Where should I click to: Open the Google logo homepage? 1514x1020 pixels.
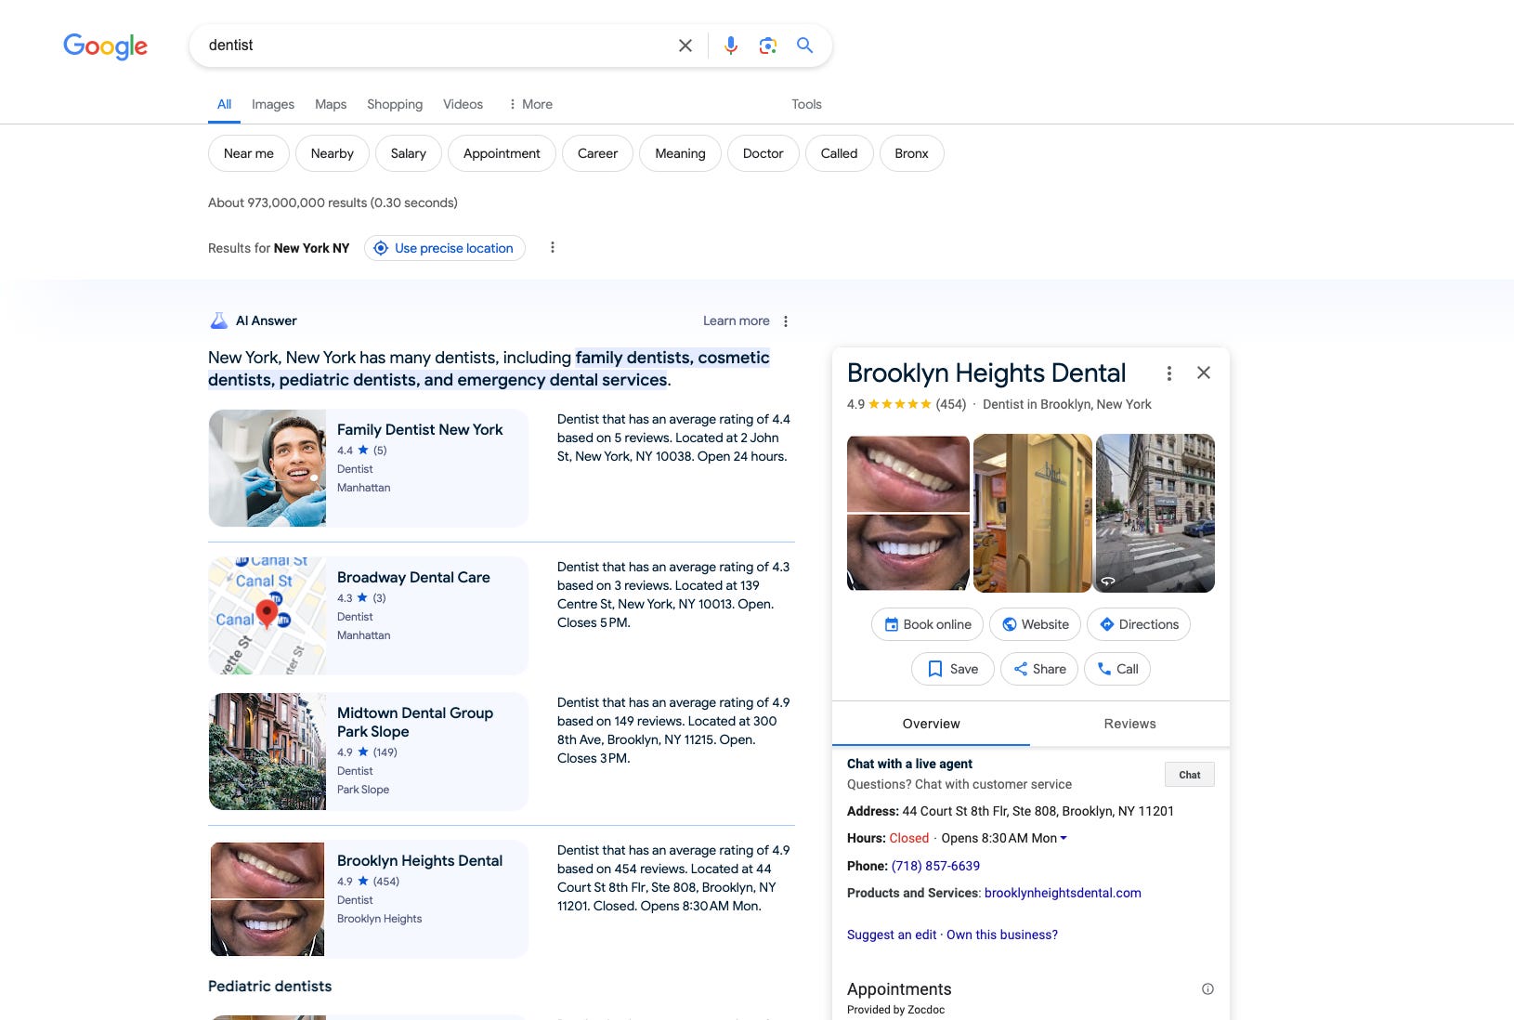pos(105,46)
